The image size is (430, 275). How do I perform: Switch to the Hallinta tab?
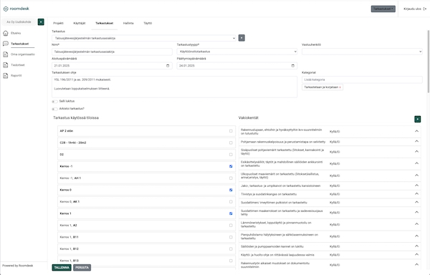(x=128, y=24)
